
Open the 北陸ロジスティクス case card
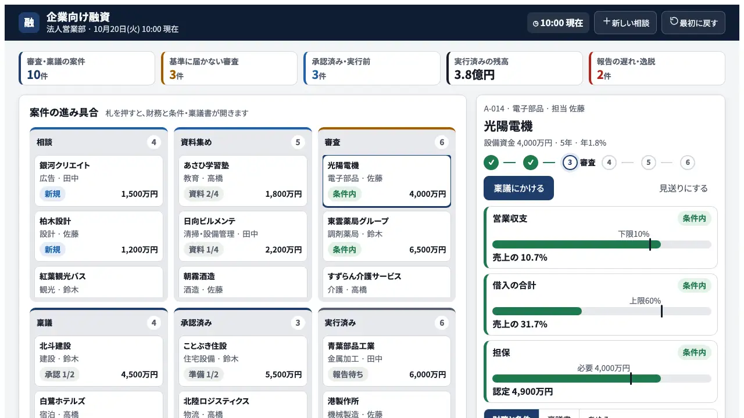[x=243, y=405]
